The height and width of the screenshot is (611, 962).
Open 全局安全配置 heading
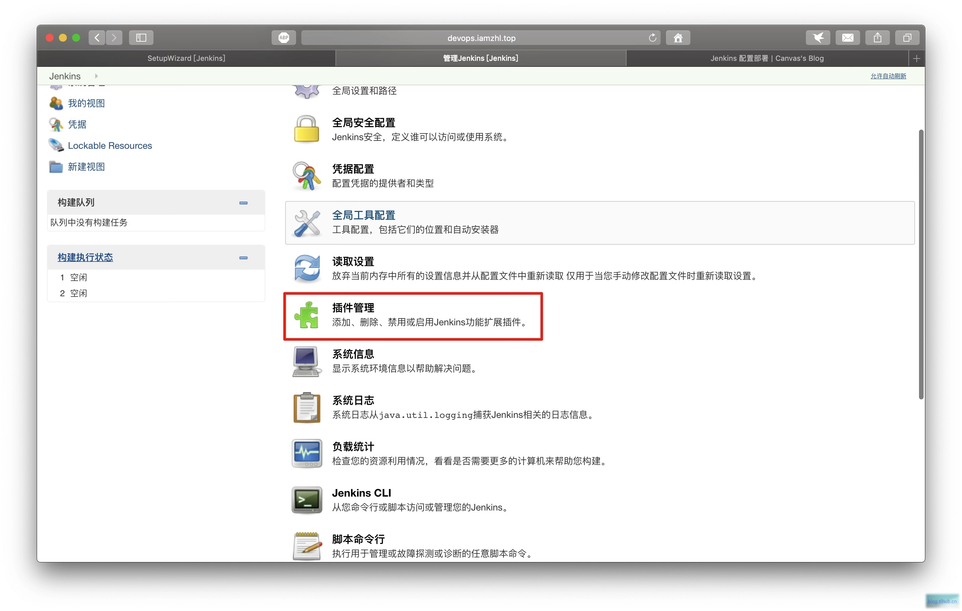[364, 123]
